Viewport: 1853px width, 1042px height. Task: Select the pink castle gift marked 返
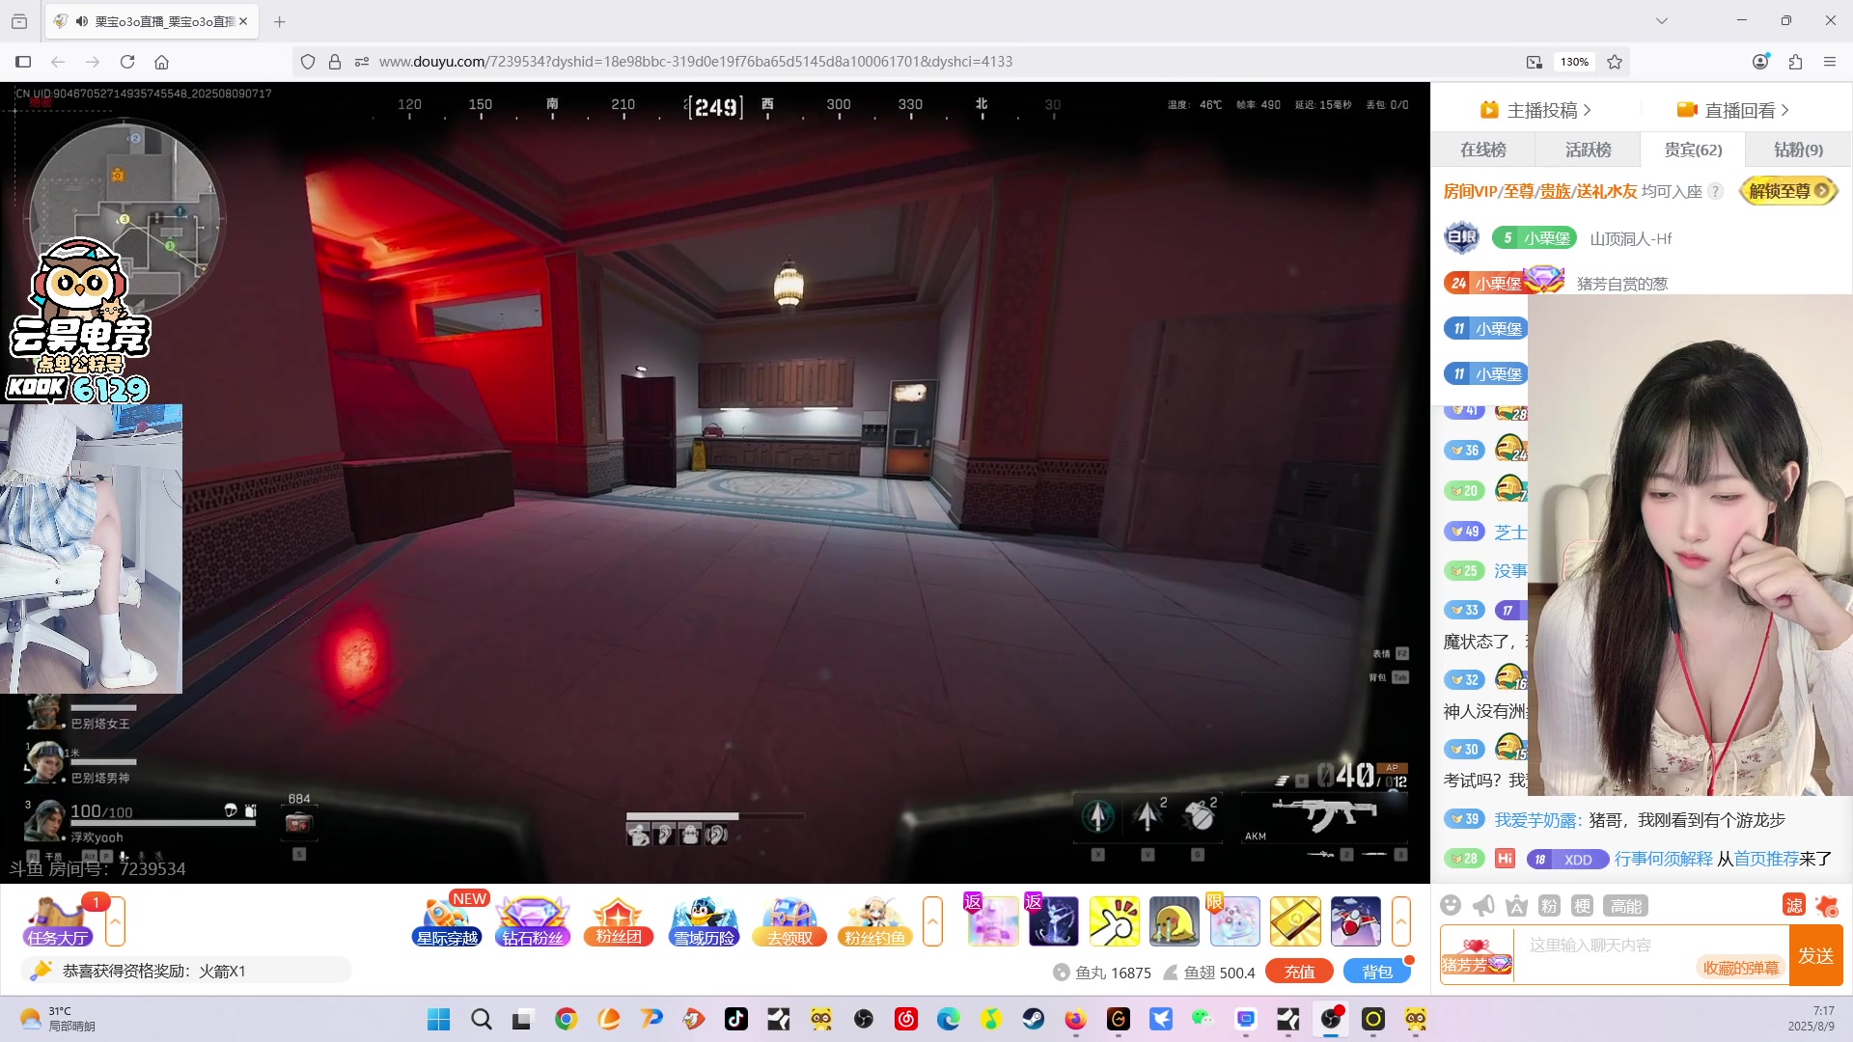[992, 920]
